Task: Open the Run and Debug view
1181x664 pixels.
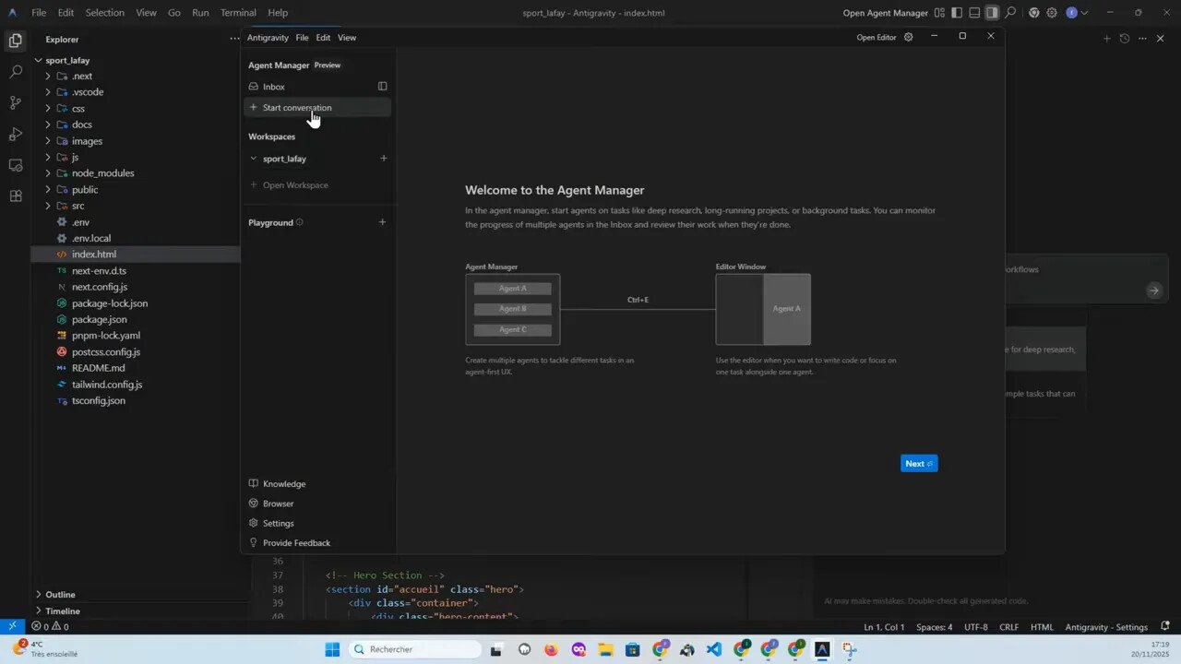Action: click(15, 134)
